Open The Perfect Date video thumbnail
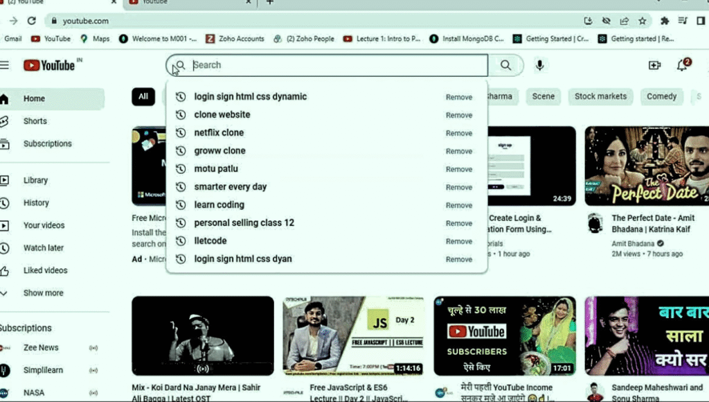The height and width of the screenshot is (402, 709). pos(647,166)
